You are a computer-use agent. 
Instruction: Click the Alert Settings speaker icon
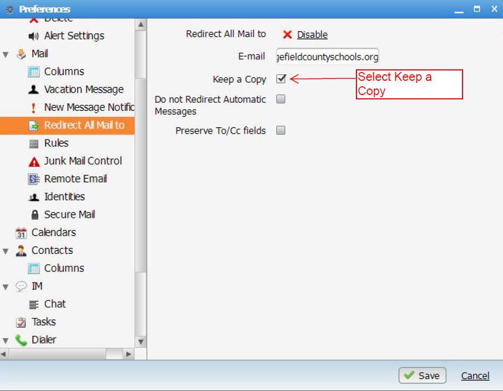tap(34, 36)
